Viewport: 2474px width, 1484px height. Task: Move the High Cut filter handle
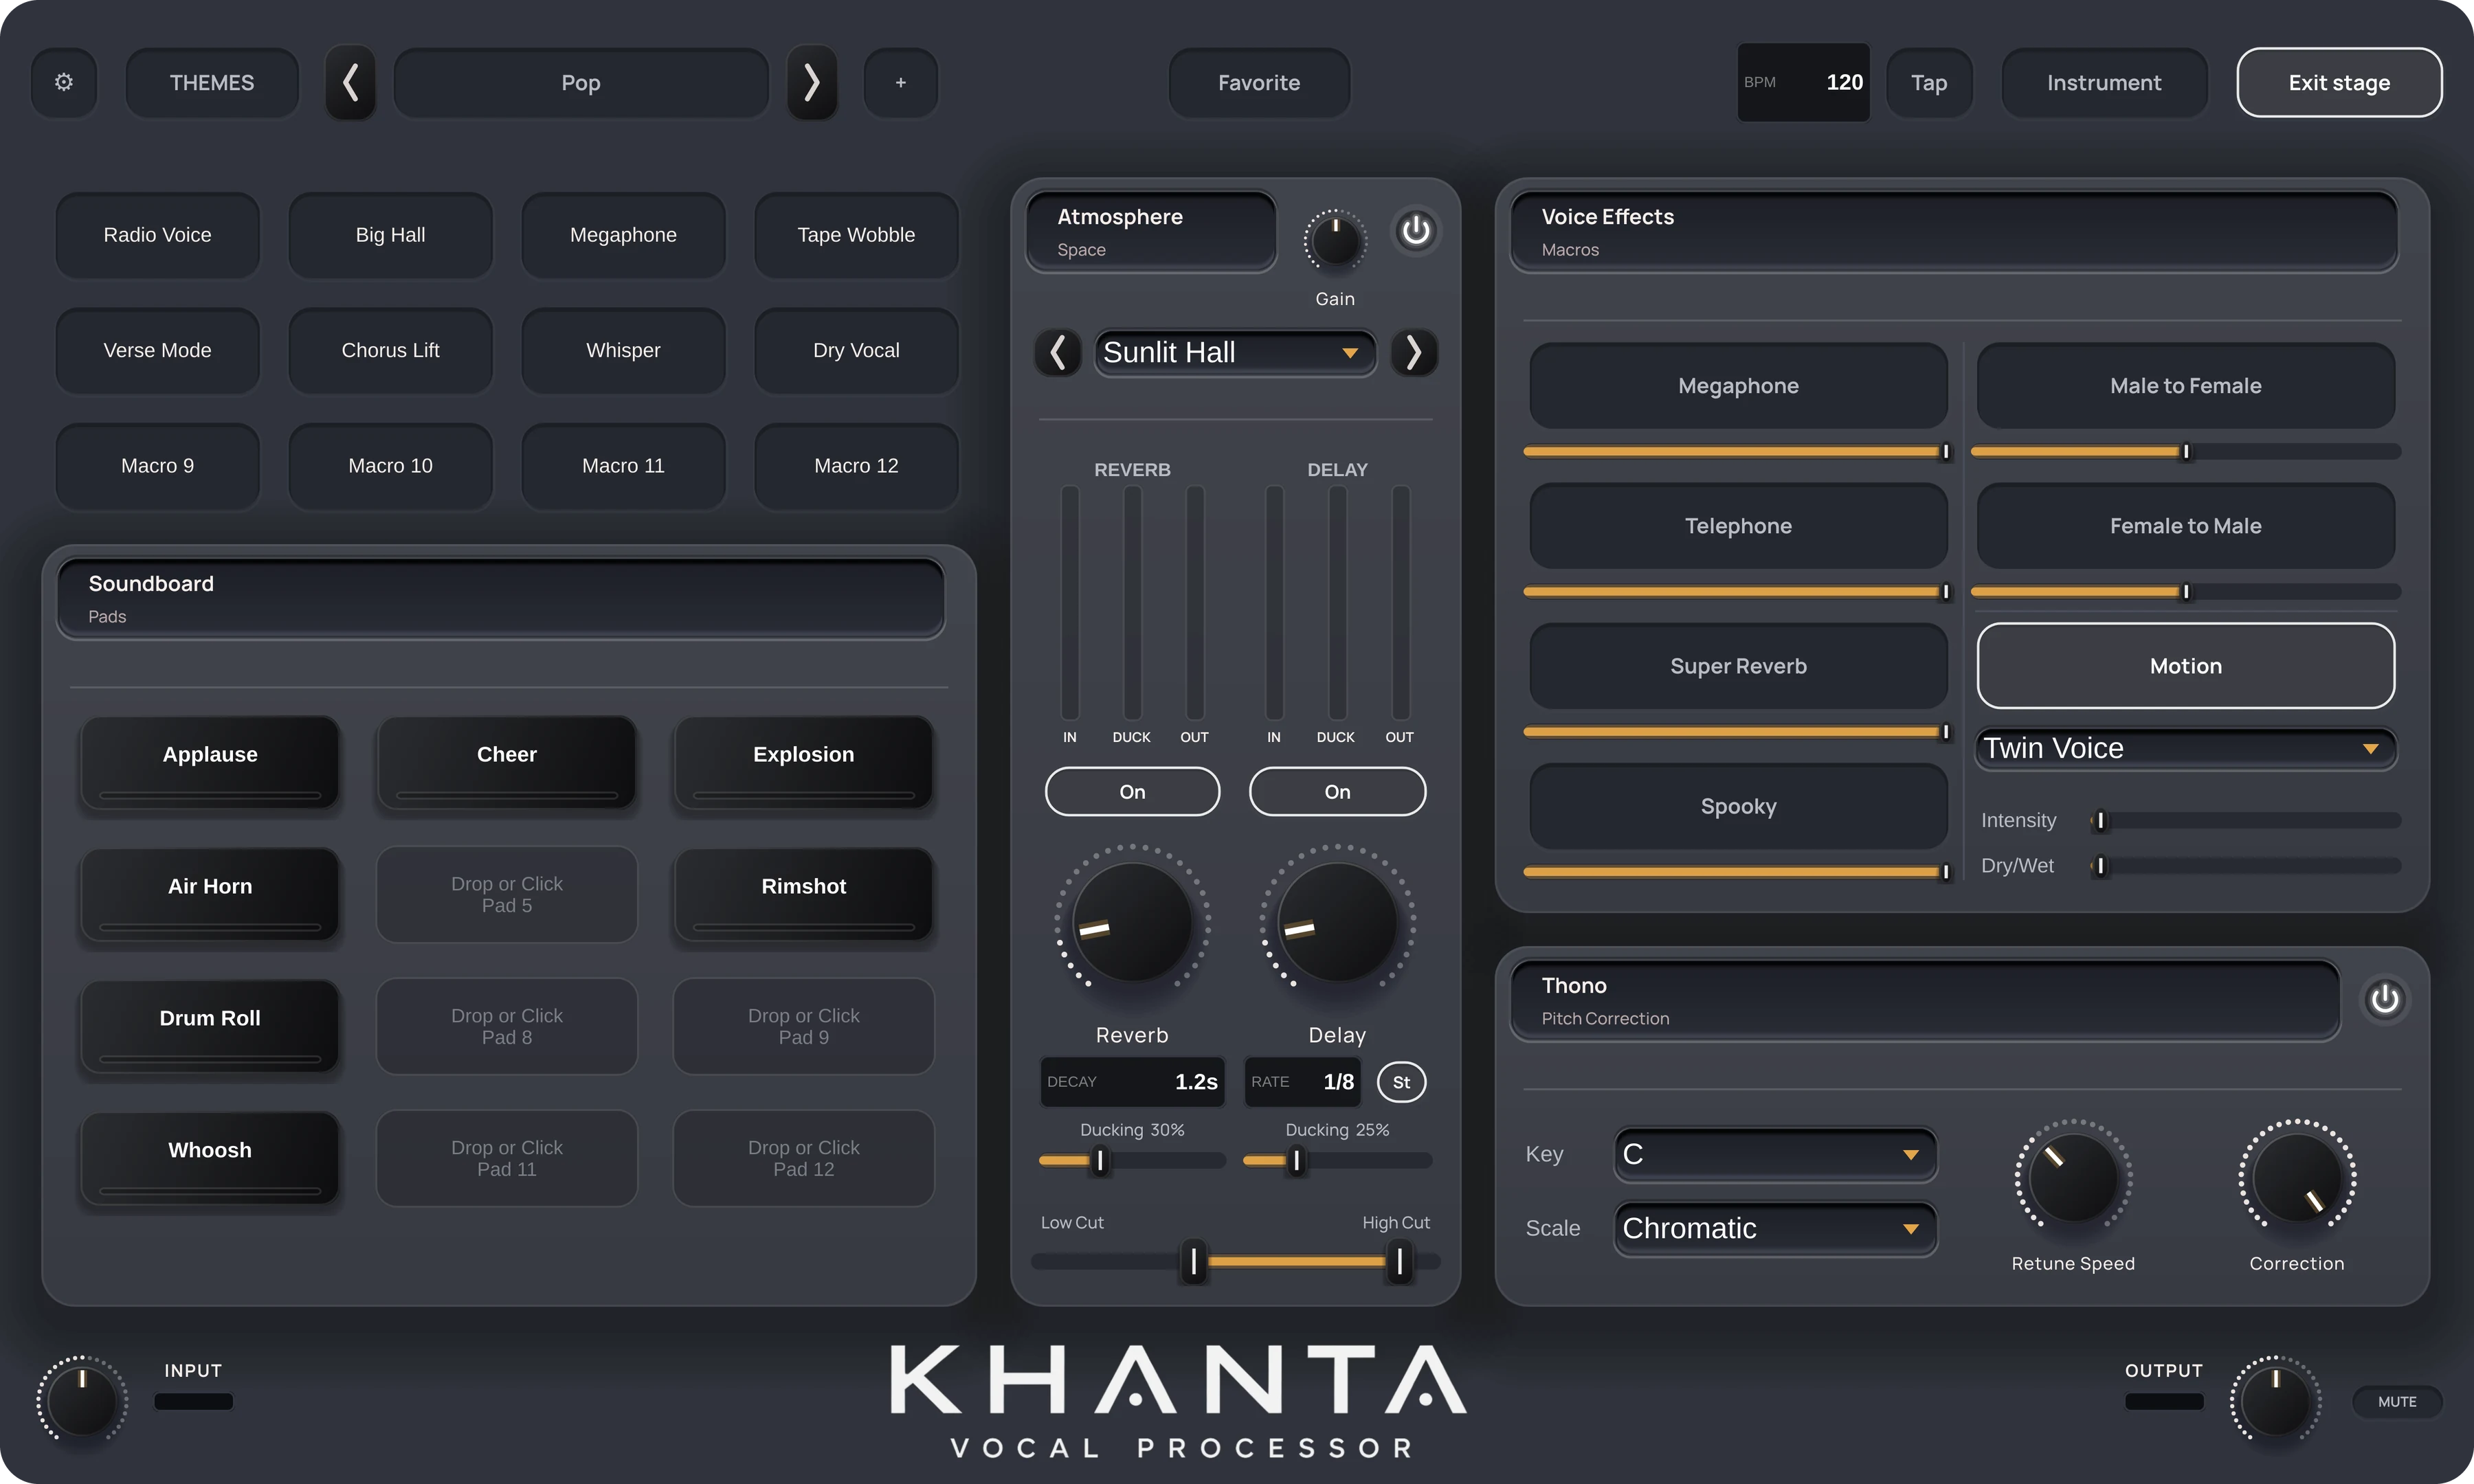[1399, 1262]
